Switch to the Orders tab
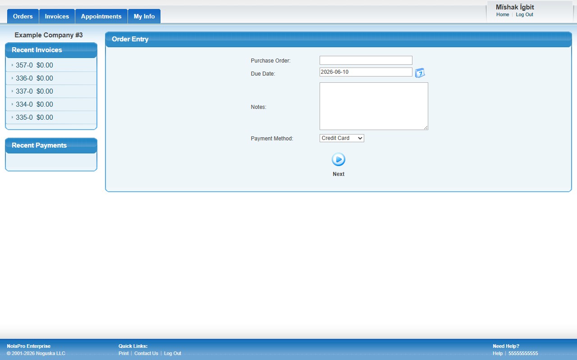 pos(23,16)
